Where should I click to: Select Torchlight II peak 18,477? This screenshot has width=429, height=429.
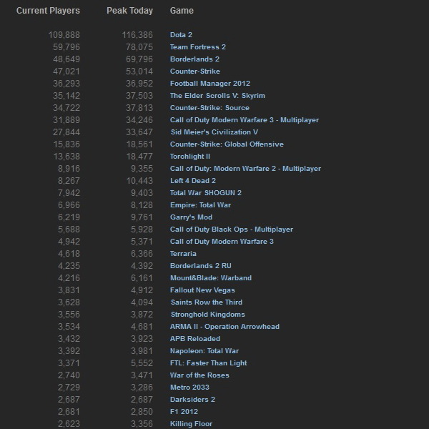139,157
